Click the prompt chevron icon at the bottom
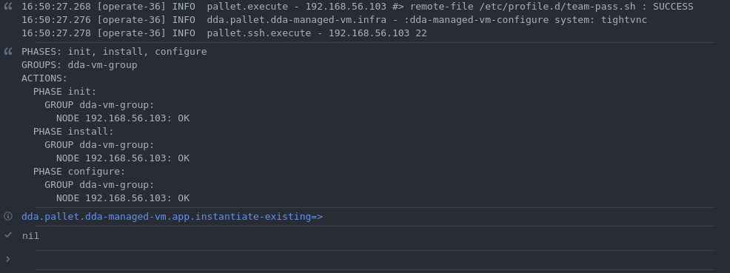Image resolution: width=730 pixels, height=273 pixels. (8, 259)
